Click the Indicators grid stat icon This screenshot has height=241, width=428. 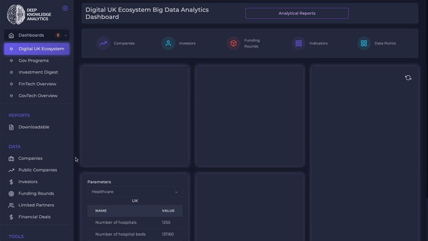tap(299, 43)
